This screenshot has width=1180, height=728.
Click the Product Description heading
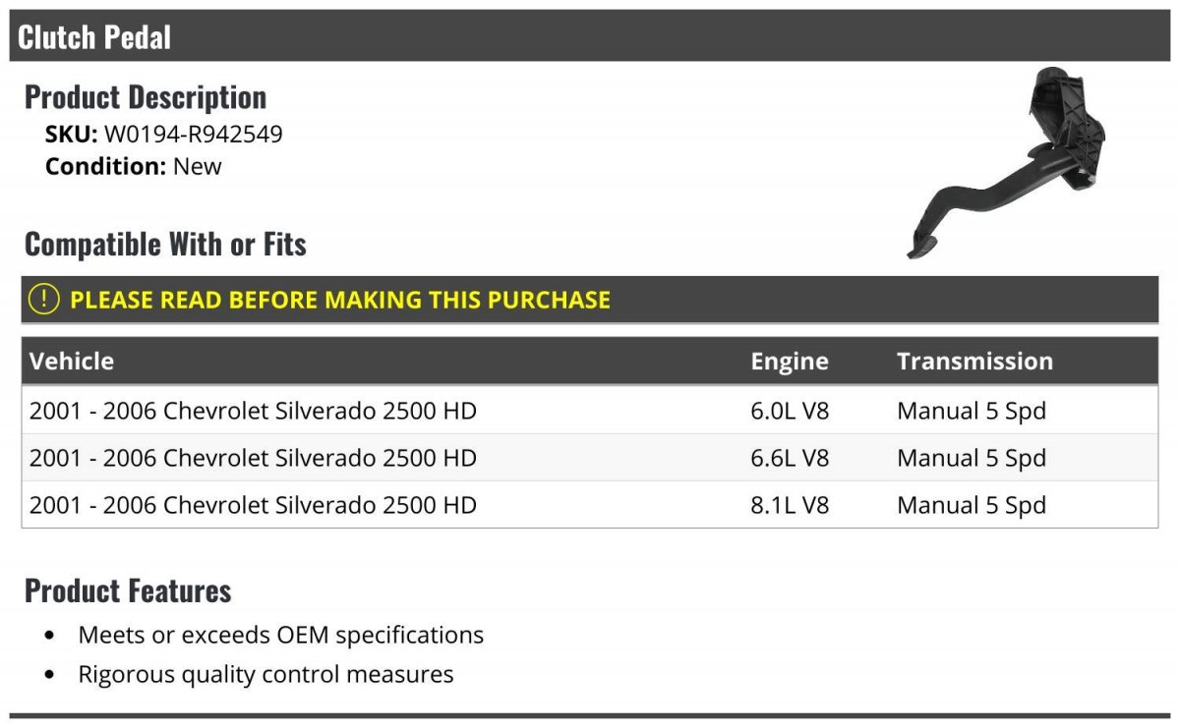coord(146,97)
